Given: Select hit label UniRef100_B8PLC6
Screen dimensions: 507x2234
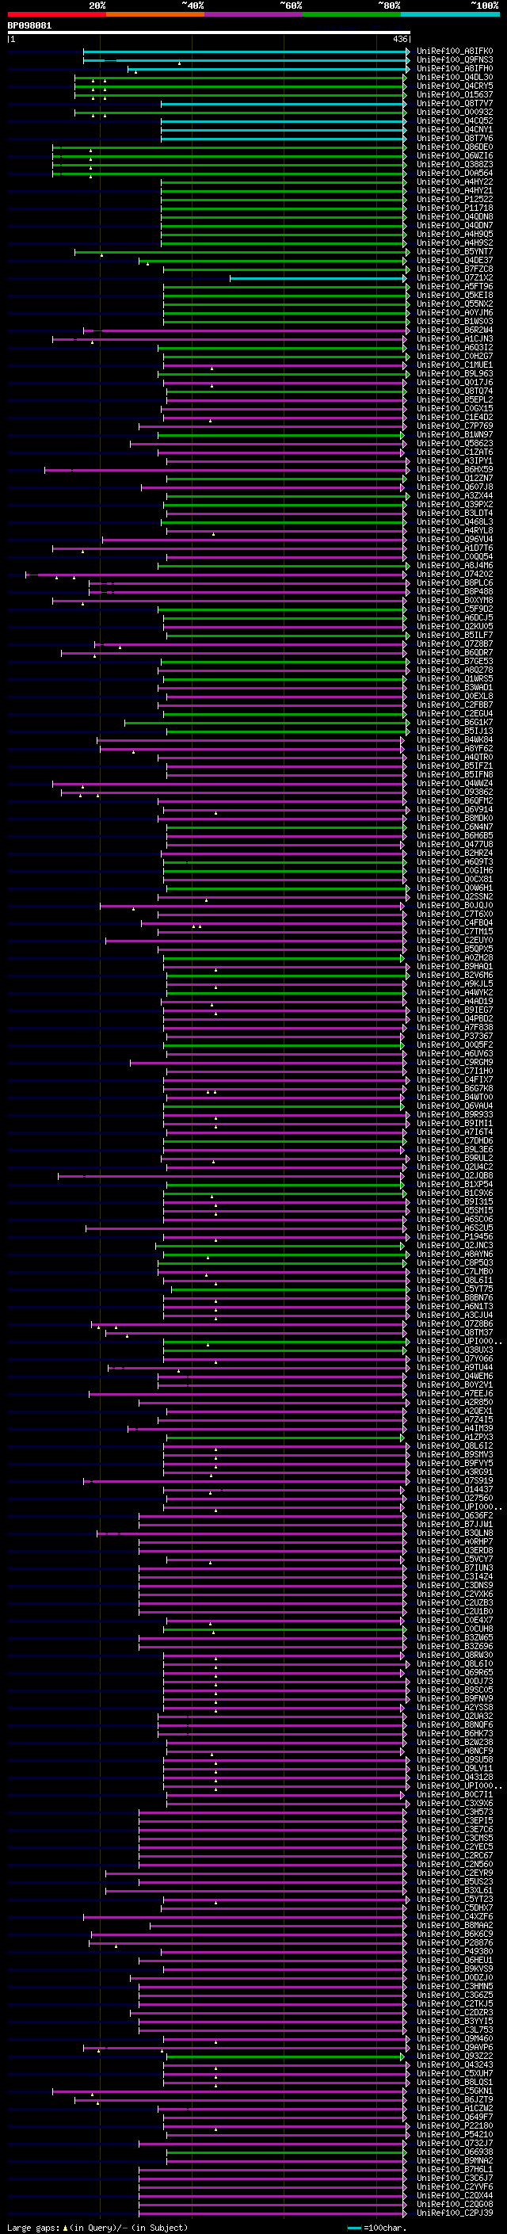Looking at the screenshot, I should click(x=455, y=583).
